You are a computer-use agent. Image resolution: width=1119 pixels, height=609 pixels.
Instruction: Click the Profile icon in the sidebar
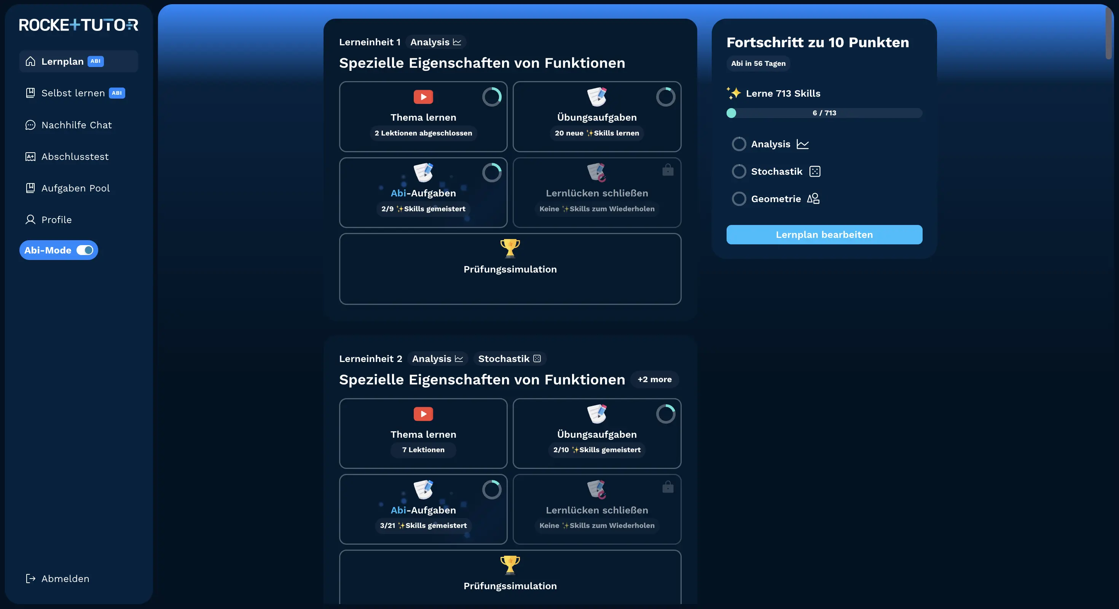click(30, 219)
